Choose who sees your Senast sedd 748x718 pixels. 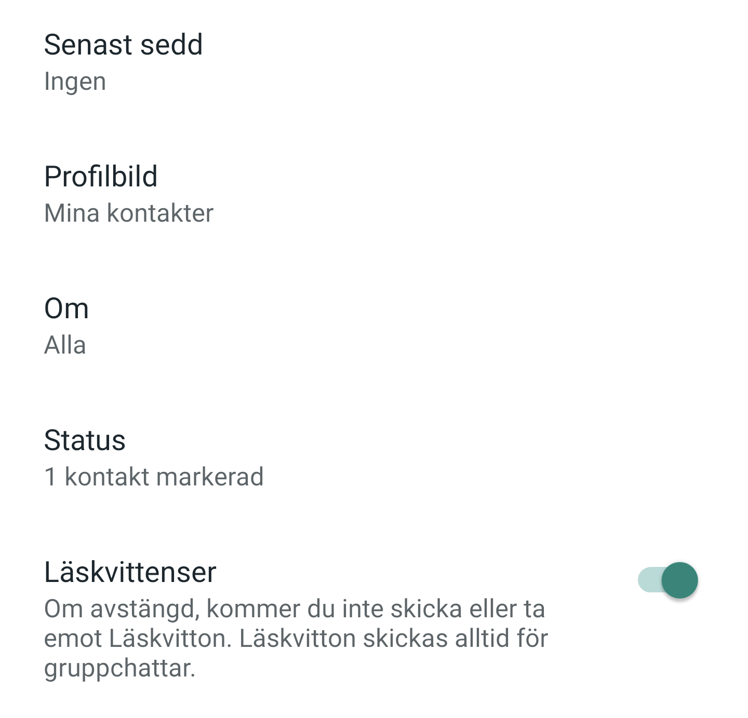[x=374, y=62]
